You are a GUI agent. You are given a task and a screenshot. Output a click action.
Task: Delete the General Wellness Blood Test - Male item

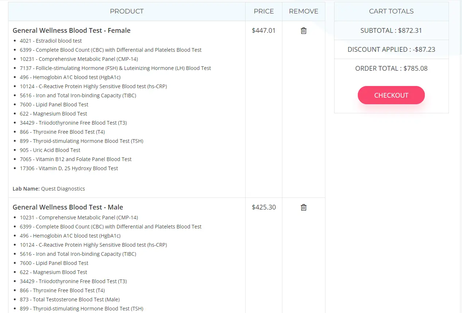tap(304, 207)
